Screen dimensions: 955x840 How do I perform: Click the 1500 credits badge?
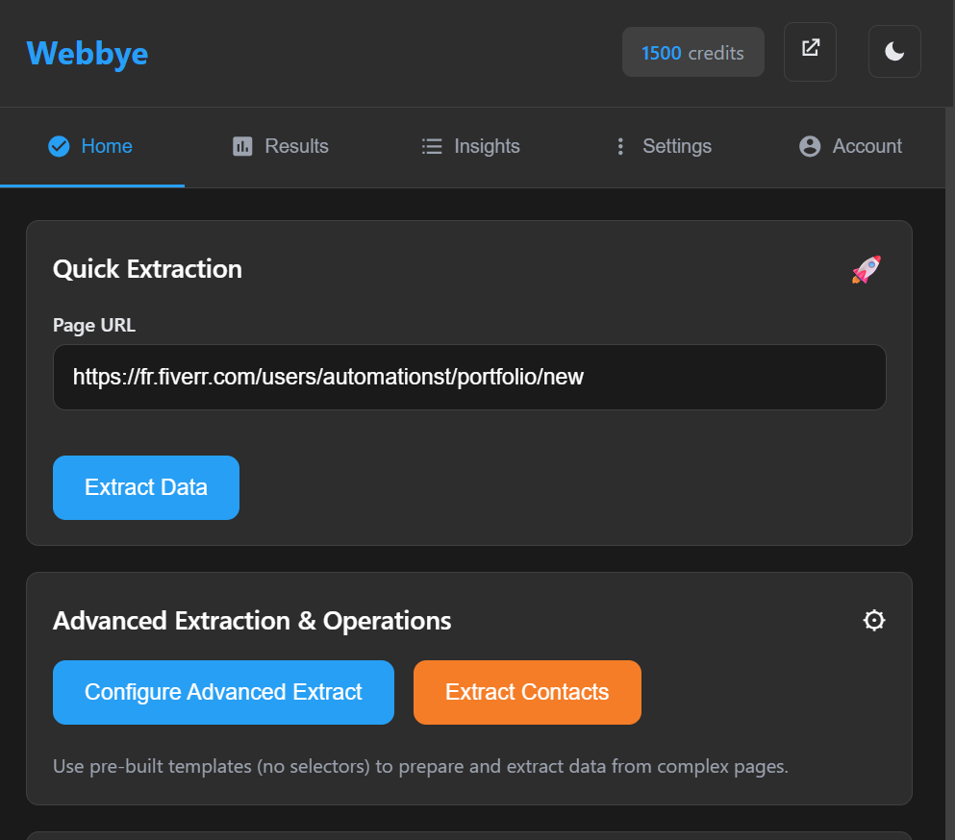click(x=692, y=53)
